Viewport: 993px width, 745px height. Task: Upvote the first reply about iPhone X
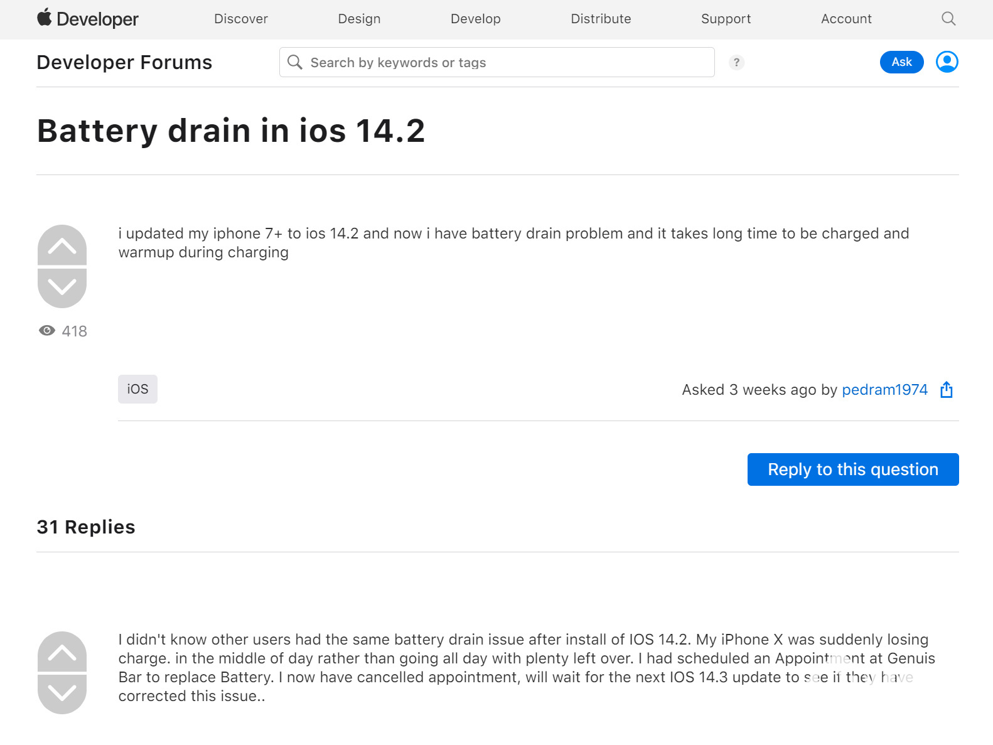(x=62, y=652)
